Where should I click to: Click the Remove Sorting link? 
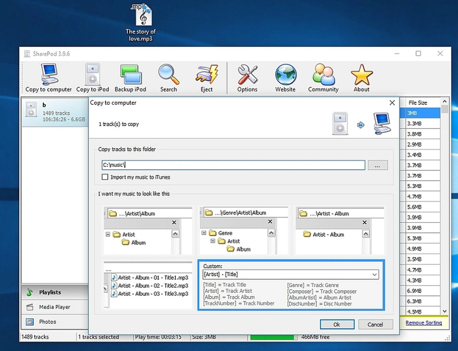423,322
